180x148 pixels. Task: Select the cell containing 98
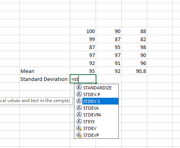134,47
